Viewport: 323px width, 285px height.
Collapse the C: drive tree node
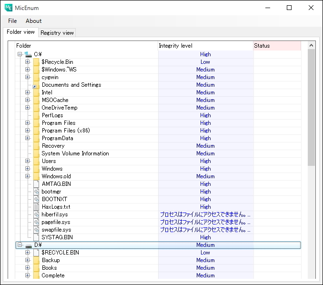(20, 54)
